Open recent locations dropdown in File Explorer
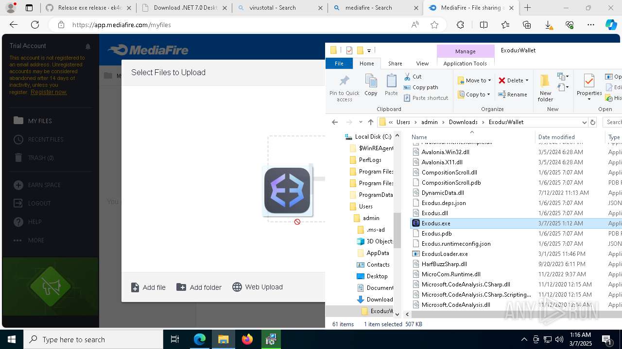The image size is (622, 349). coord(361,122)
